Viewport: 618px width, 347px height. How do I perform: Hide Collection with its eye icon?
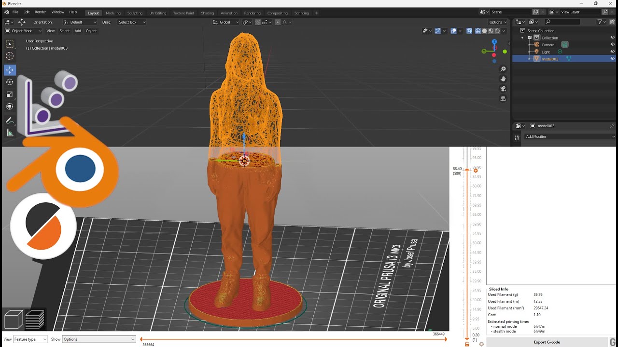612,38
